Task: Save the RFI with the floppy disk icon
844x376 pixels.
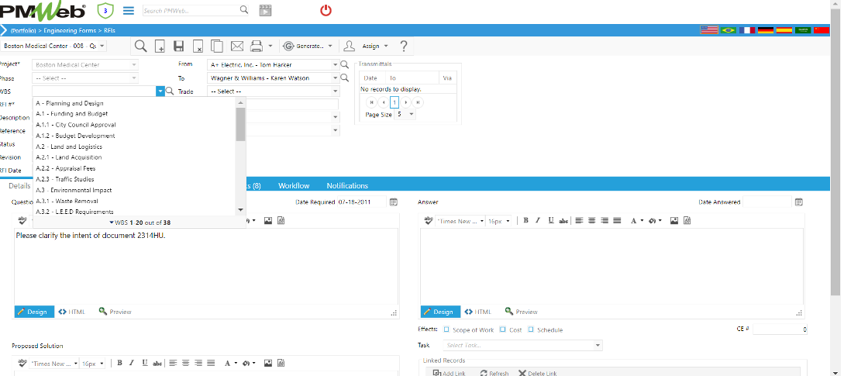Action: [179, 47]
